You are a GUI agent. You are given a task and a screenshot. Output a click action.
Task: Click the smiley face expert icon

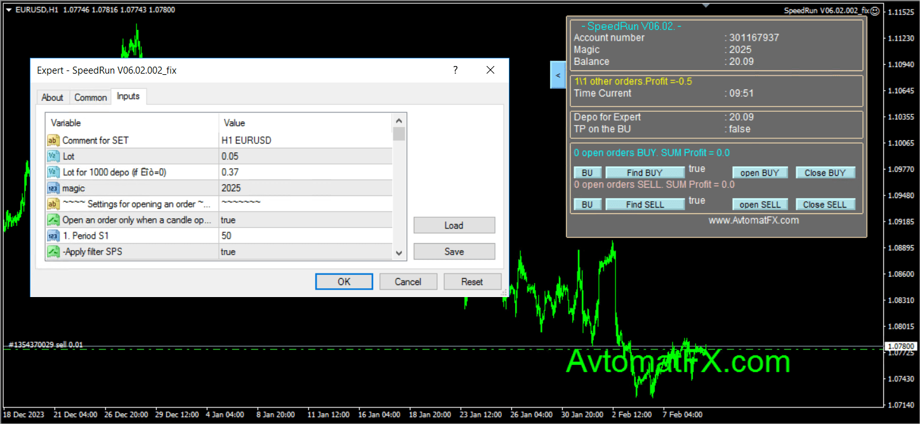pyautogui.click(x=874, y=11)
